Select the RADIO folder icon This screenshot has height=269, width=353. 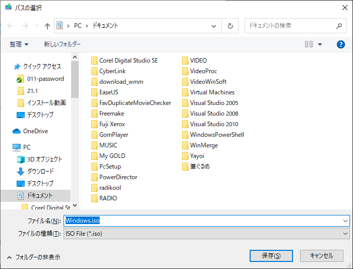point(94,198)
